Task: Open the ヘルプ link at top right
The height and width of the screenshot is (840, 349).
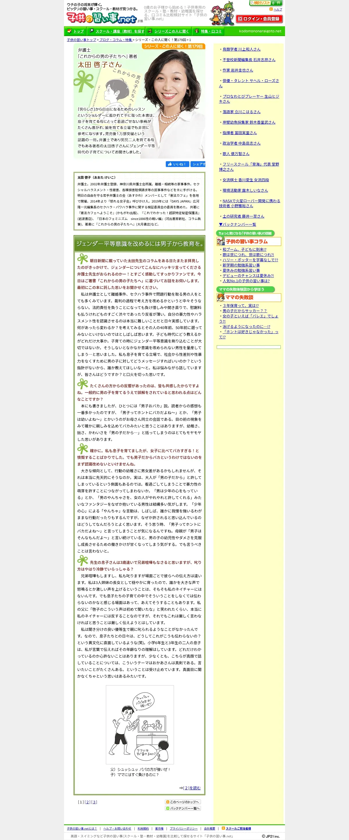Action: [278, 10]
